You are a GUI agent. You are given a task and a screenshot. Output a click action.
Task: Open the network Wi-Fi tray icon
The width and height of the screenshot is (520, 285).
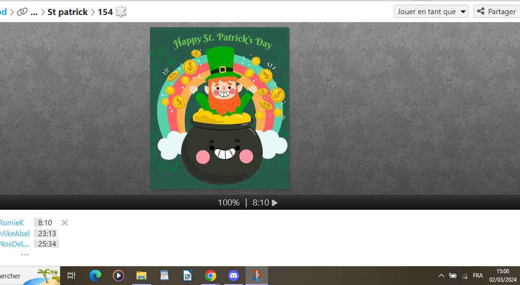pos(465,276)
